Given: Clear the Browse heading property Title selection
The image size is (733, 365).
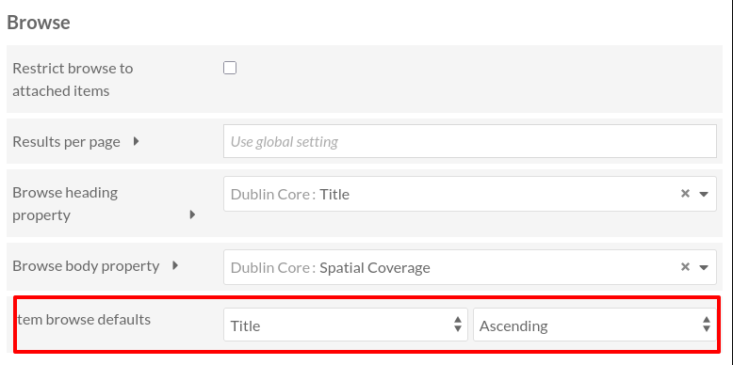Looking at the screenshot, I should [685, 193].
